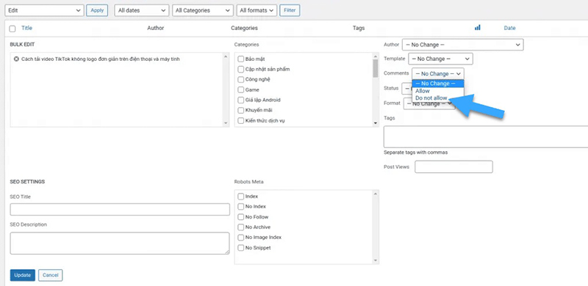Remove the TikTok post from bulk edit list
This screenshot has height=286, width=588.
point(15,59)
